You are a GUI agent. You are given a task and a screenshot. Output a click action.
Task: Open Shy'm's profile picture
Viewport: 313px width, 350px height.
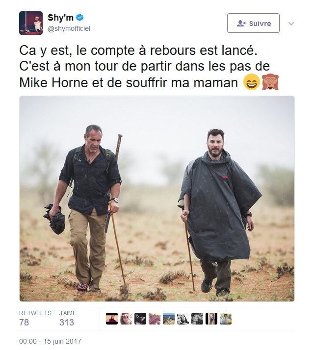click(x=31, y=23)
